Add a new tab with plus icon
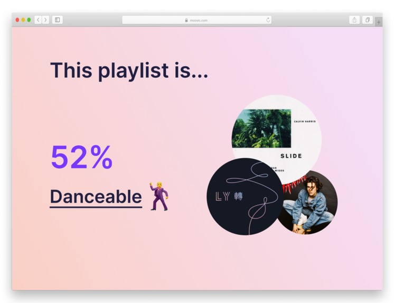This screenshot has width=394, height=303. 379,22
